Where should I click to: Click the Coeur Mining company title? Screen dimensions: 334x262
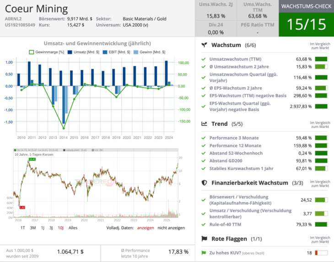tap(36, 9)
